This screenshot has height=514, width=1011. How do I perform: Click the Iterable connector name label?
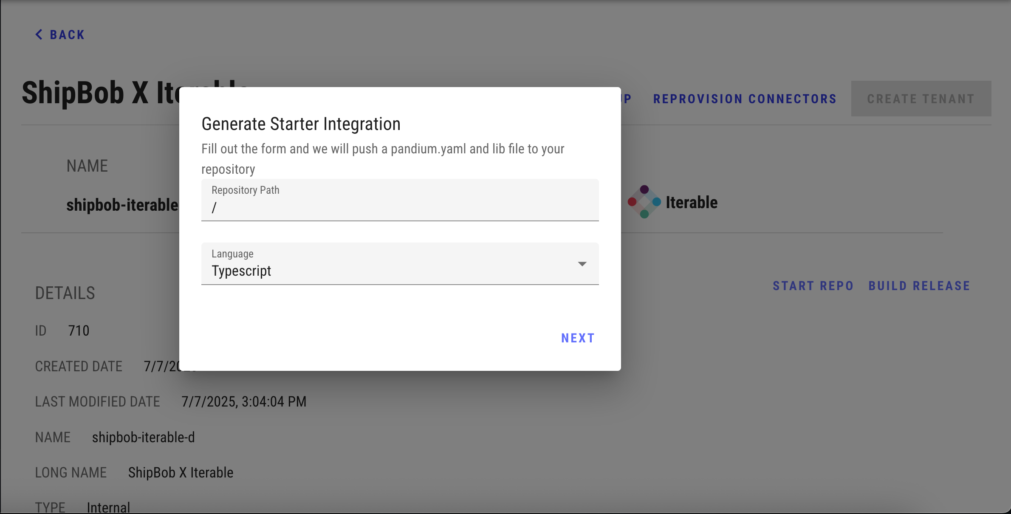[691, 203]
